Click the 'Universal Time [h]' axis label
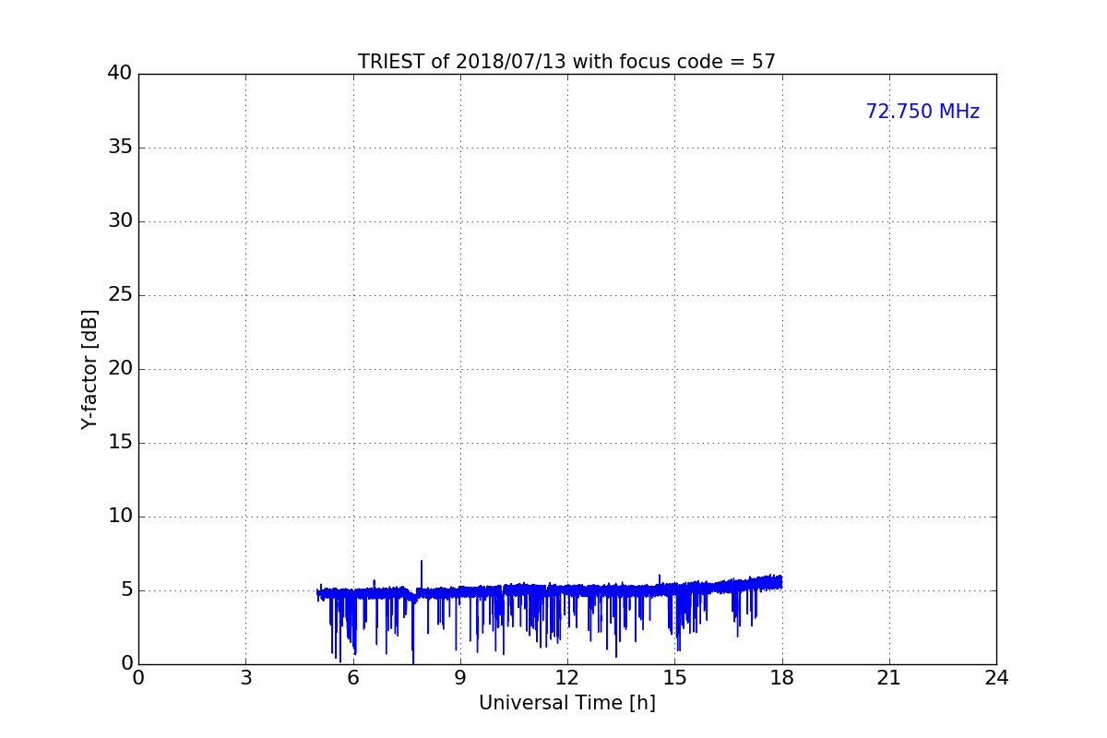 click(566, 703)
